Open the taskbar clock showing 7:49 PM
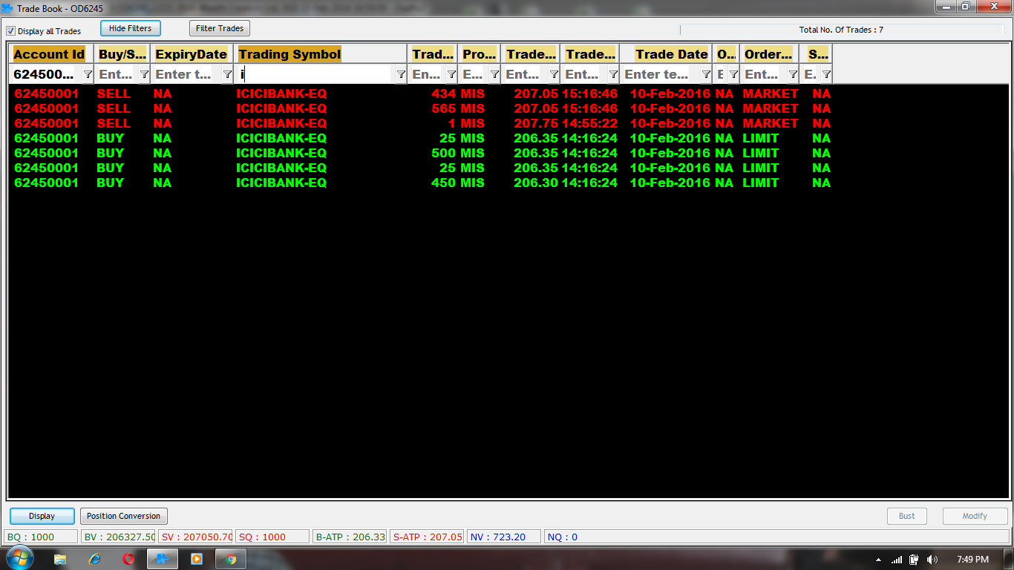The height and width of the screenshot is (570, 1014). (x=972, y=560)
